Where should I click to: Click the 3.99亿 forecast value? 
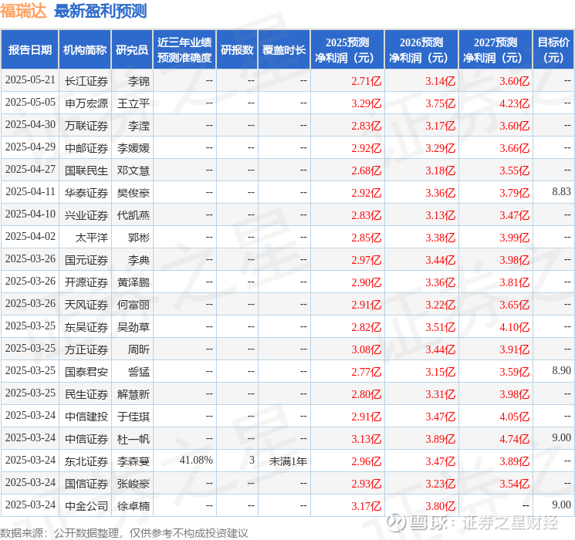(x=514, y=238)
